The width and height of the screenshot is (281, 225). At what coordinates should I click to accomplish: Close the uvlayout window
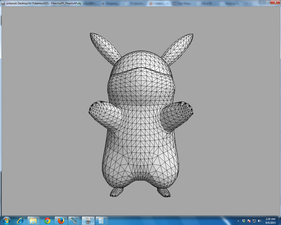(275, 2)
